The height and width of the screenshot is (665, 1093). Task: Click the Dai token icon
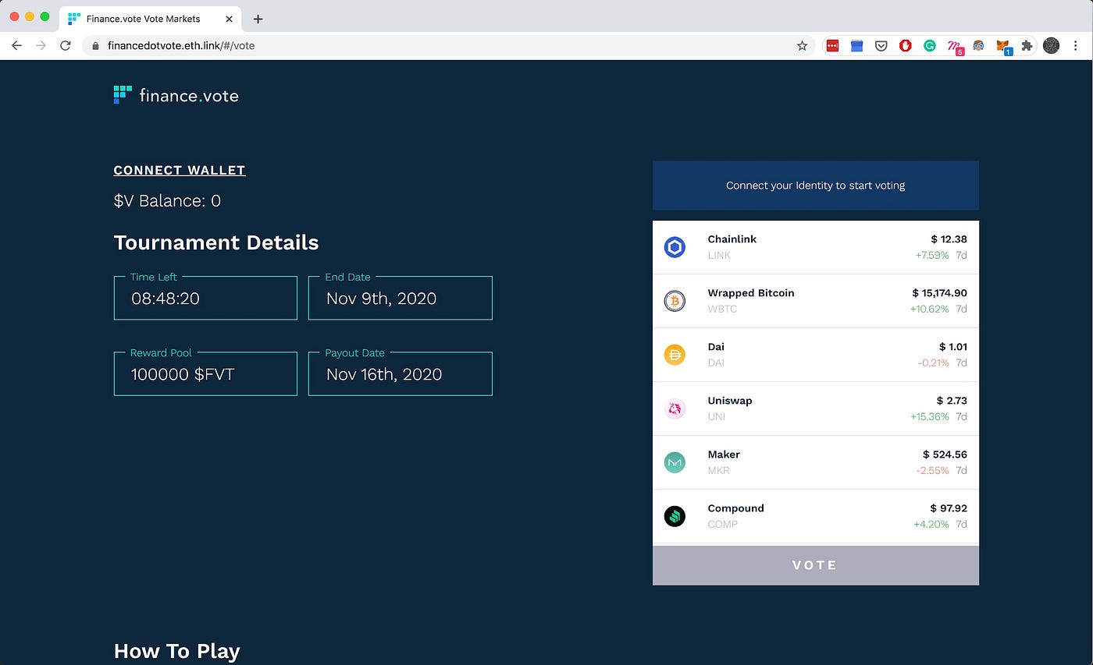point(675,355)
